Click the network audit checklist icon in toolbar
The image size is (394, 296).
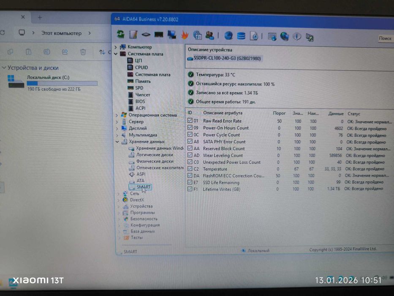click(197, 35)
